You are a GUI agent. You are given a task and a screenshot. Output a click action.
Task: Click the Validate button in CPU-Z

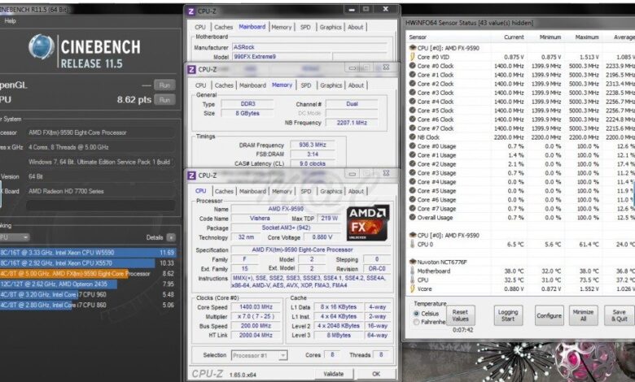coord(334,374)
